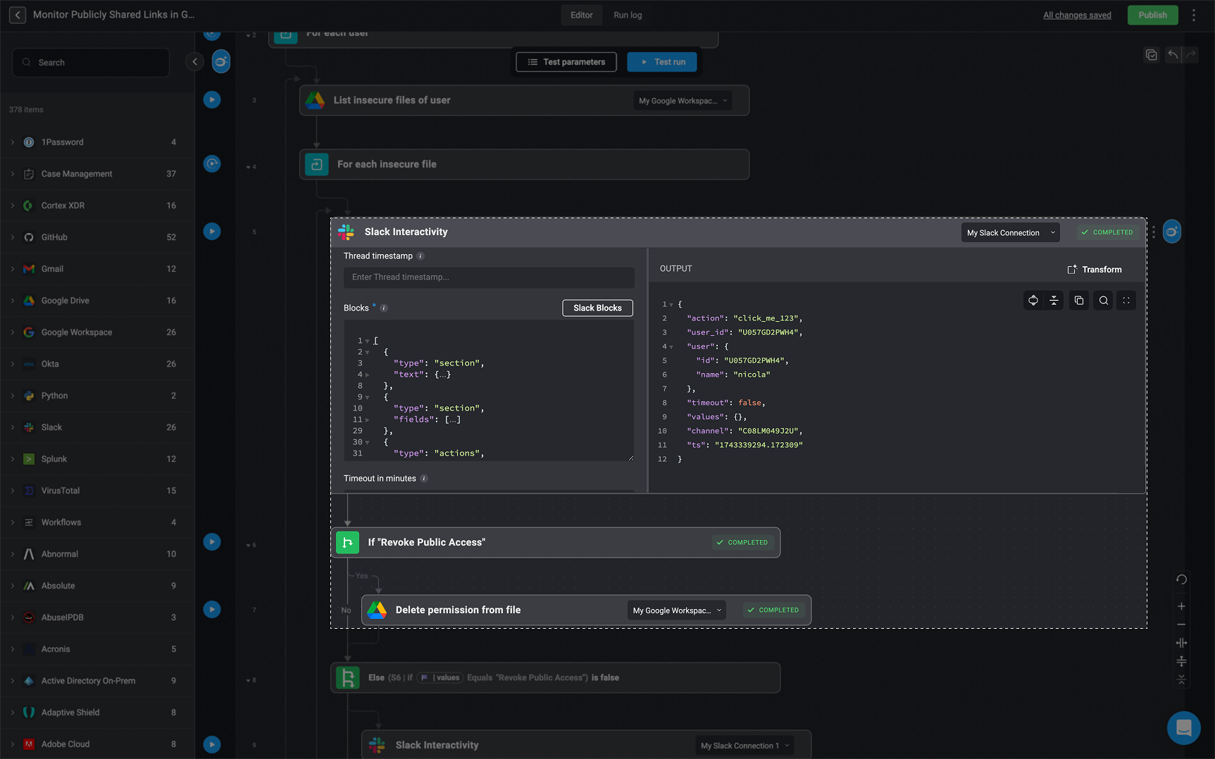1215x759 pixels.
Task: Start a Test run
Action: pyautogui.click(x=662, y=62)
